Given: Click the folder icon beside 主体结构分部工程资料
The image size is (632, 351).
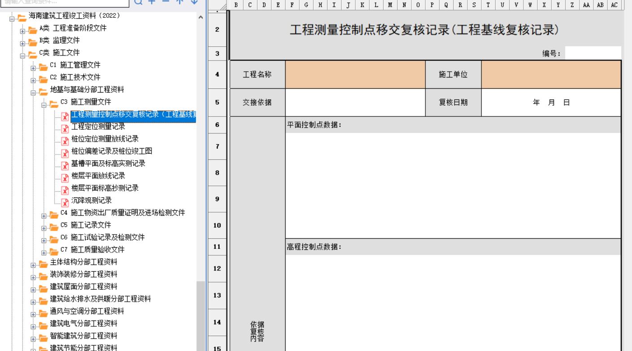Looking at the screenshot, I should tap(43, 264).
